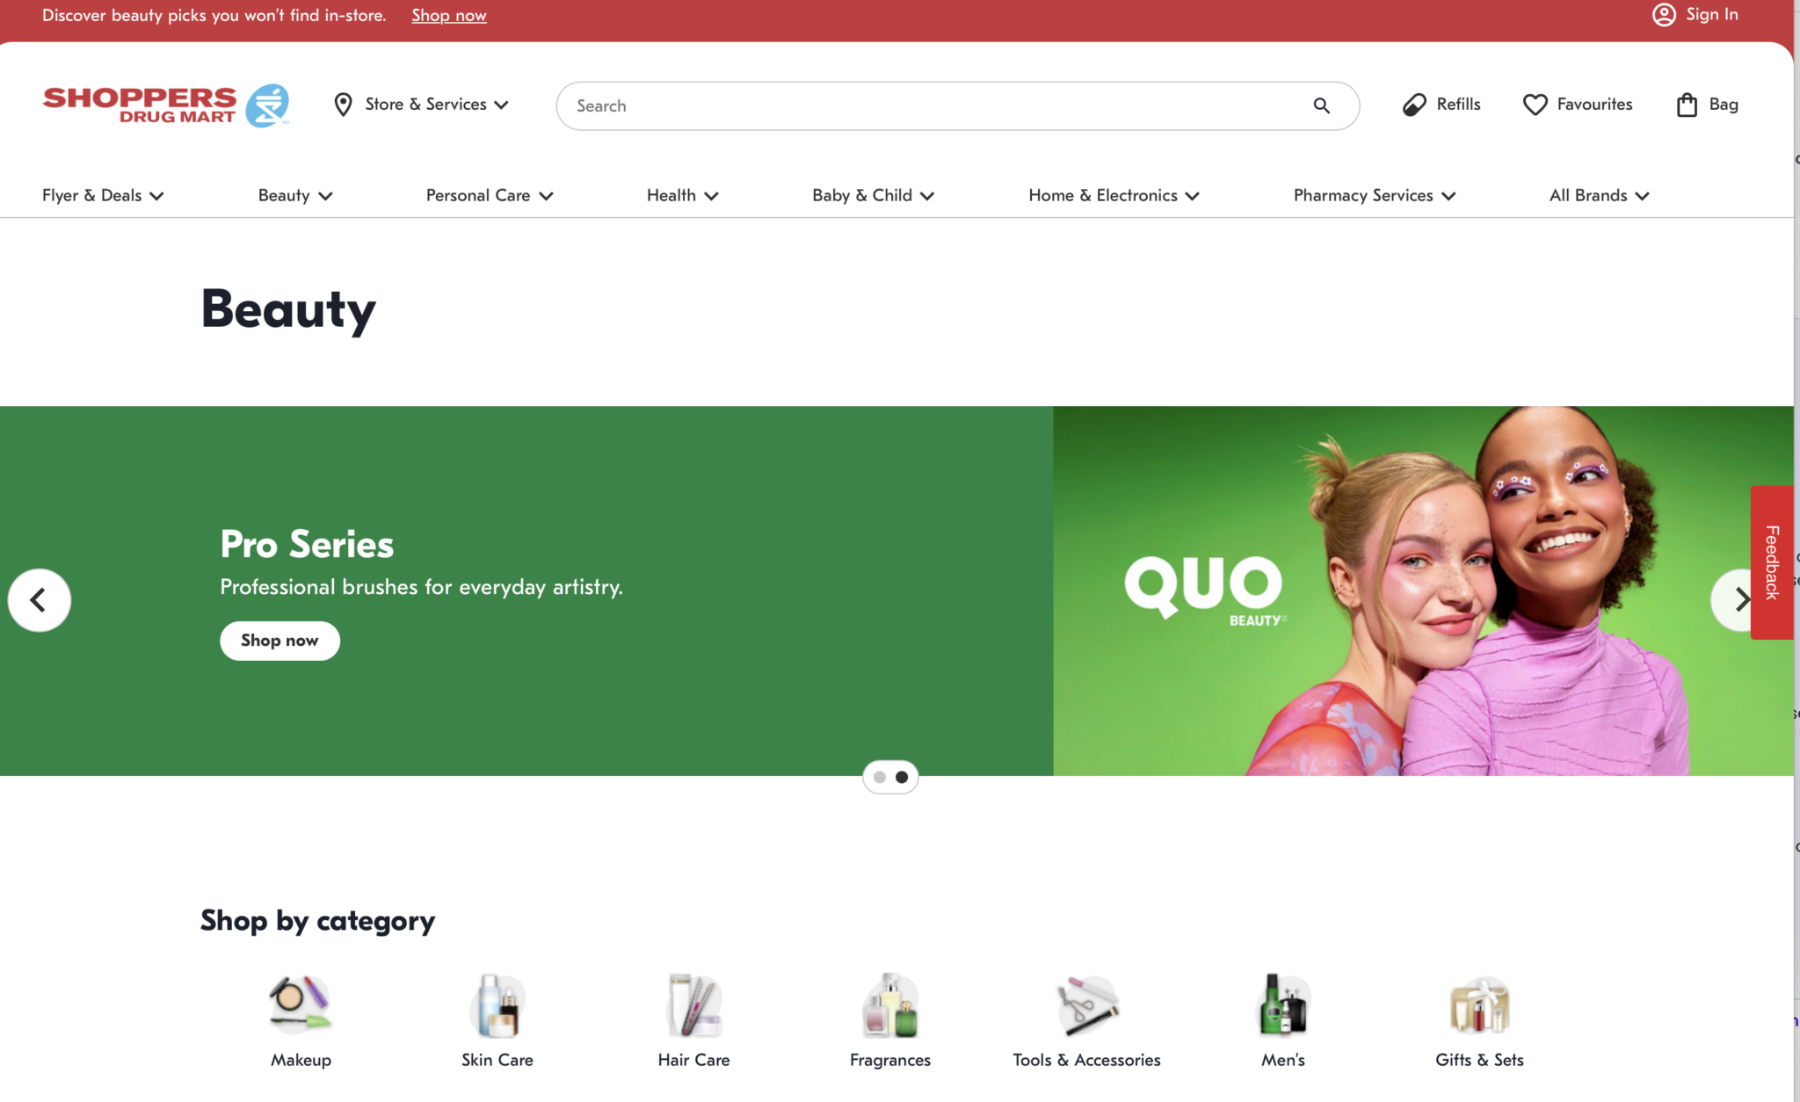This screenshot has width=1800, height=1102.
Task: Click the top banner Shop now link
Action: point(448,15)
